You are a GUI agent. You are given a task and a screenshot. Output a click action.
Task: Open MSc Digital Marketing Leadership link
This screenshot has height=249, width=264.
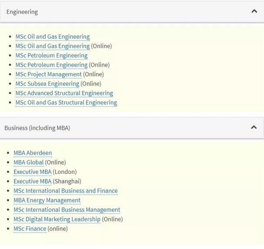(x=57, y=219)
